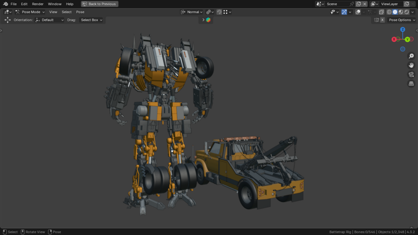
Task: Click the Objects:1/2,348 status text
Action: coord(391,232)
